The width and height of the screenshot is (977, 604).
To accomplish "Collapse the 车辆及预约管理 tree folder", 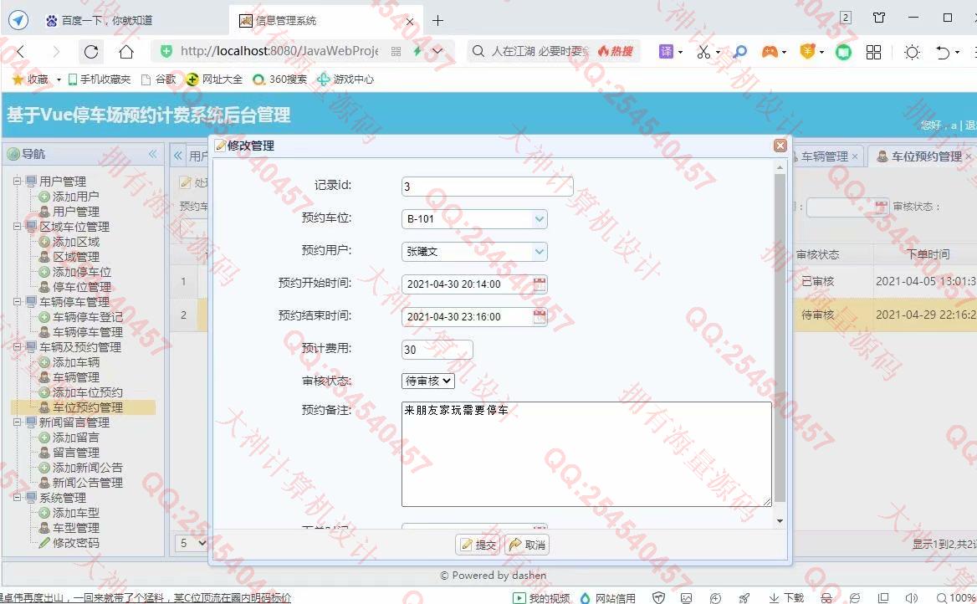I will click(x=18, y=346).
